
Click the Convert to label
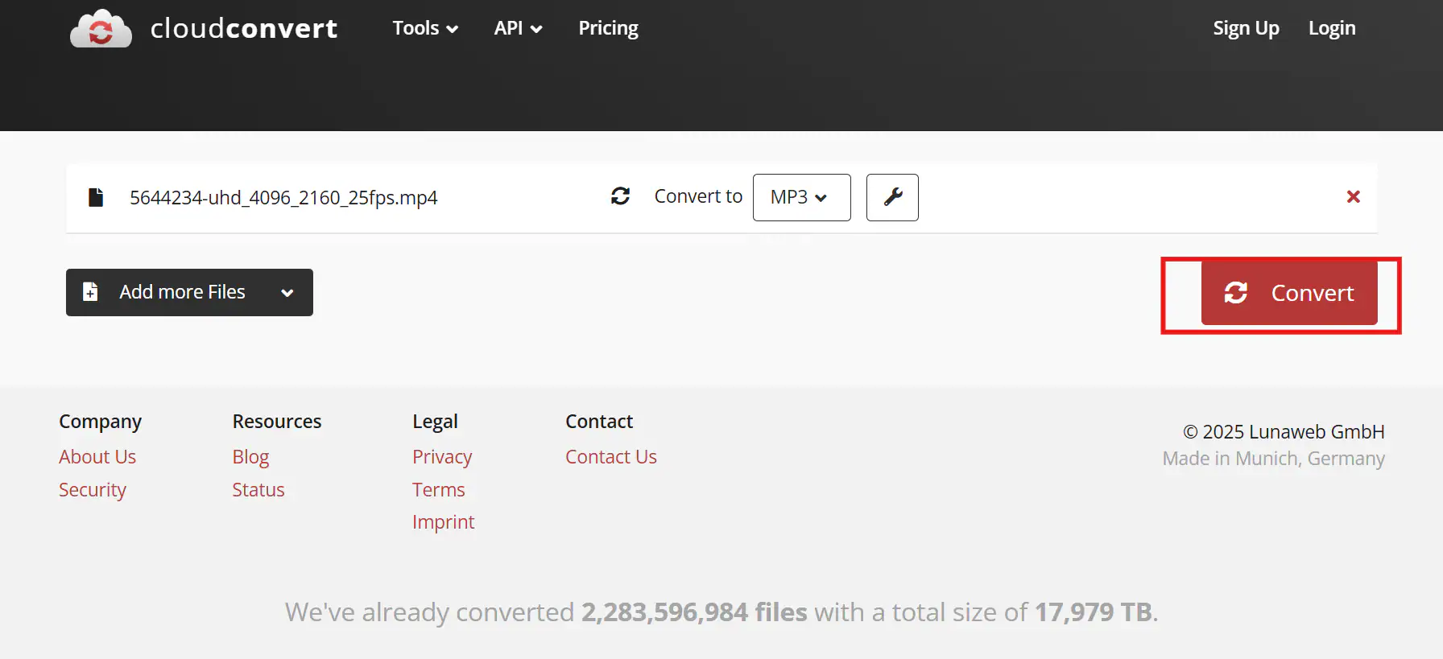pos(698,196)
